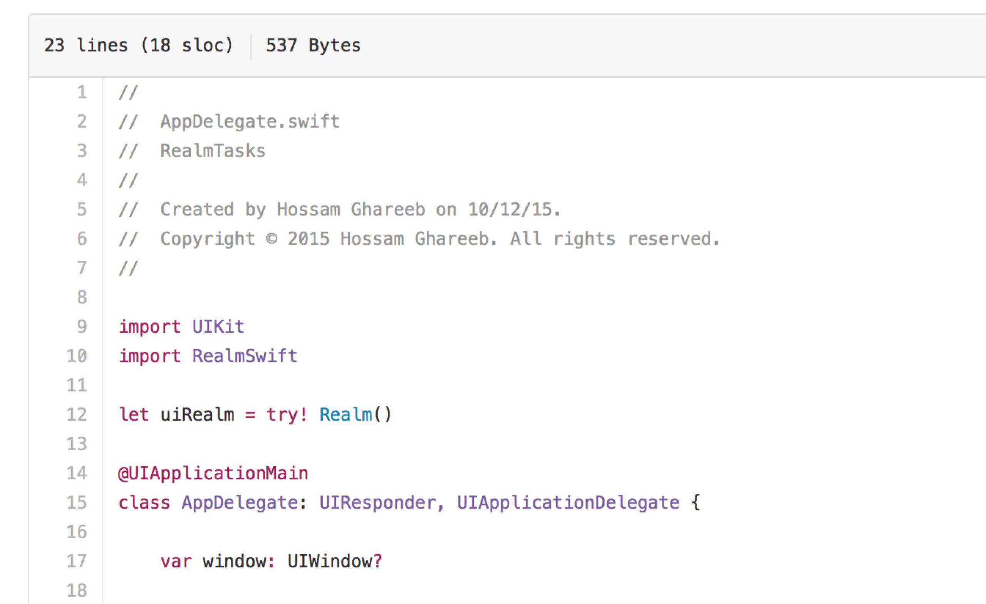Viewport: 986px width, 604px height.
Task: Select line number 17 in the gutter
Action: tap(77, 561)
